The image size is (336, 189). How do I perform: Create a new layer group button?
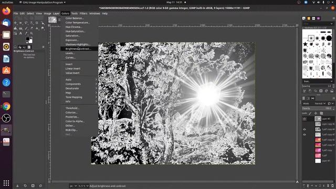(308, 186)
